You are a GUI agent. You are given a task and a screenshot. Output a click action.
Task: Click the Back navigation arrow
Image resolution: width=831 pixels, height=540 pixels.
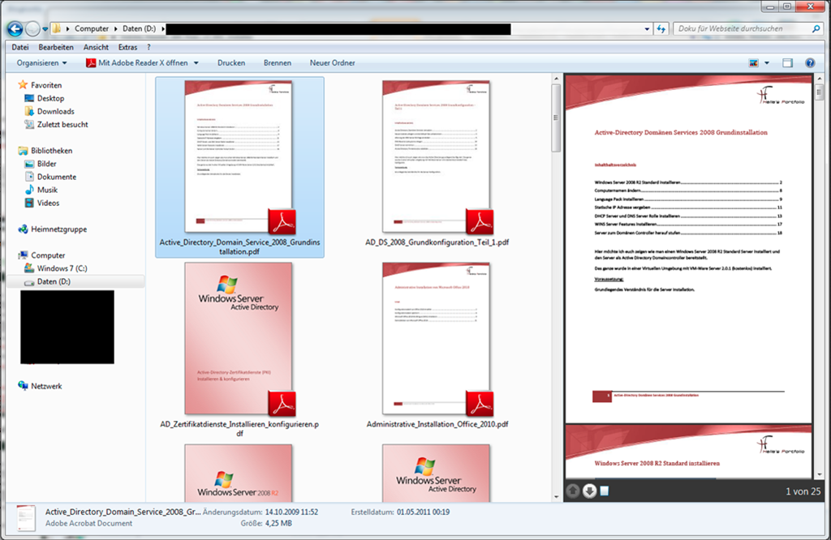point(15,29)
